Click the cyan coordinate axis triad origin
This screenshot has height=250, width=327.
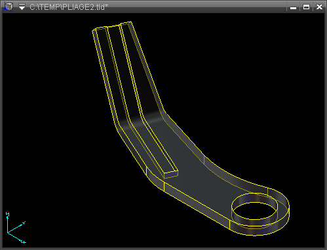click(x=7, y=232)
